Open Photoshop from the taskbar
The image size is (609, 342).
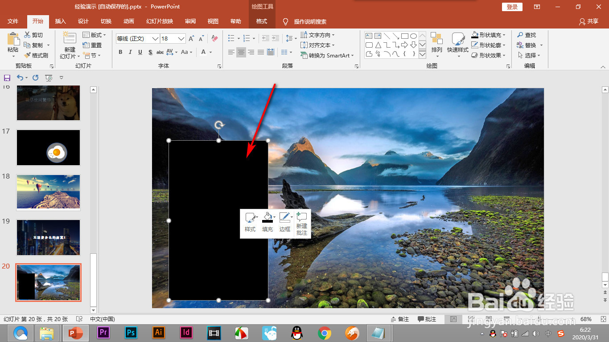pos(131,333)
